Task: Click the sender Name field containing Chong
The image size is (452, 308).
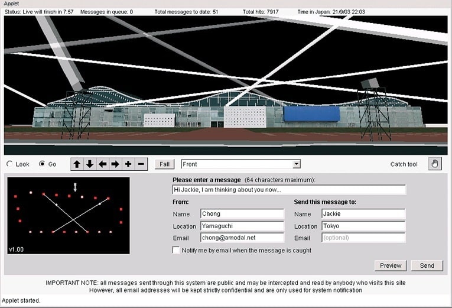Action: (x=242, y=214)
